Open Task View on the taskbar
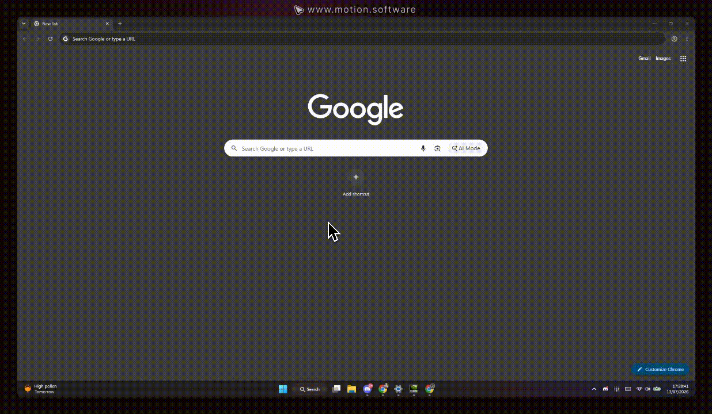 [336, 389]
